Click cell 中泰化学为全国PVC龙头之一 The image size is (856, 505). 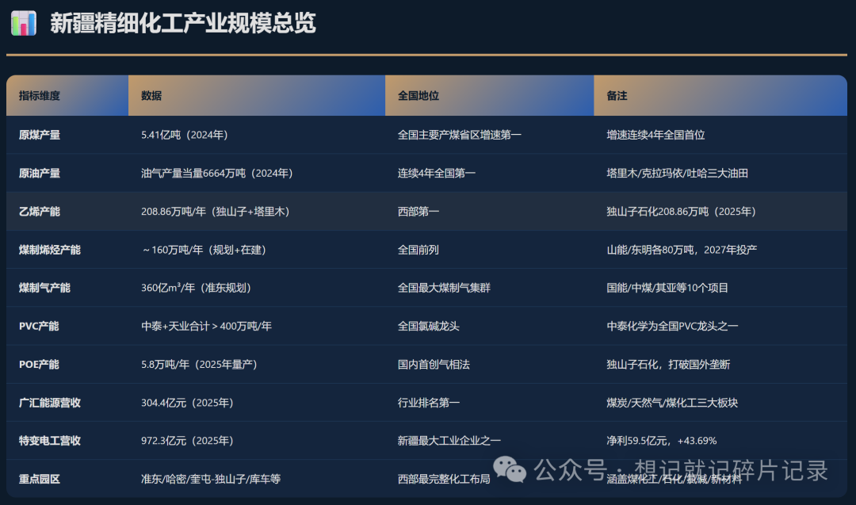pyautogui.click(x=672, y=326)
